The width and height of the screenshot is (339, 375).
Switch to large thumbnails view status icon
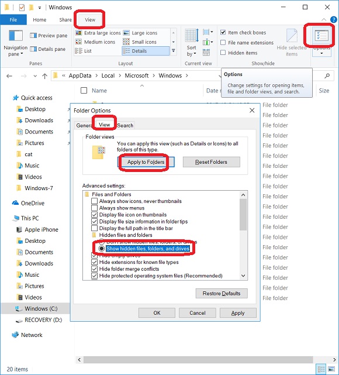(331, 369)
